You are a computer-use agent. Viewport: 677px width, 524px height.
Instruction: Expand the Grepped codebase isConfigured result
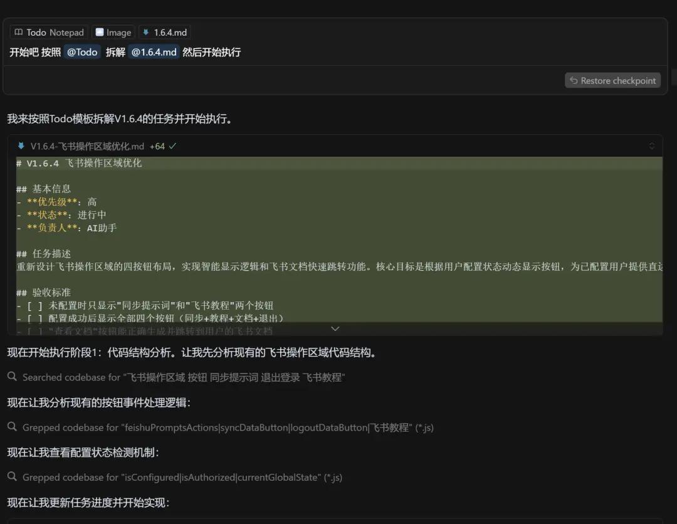tap(182, 478)
